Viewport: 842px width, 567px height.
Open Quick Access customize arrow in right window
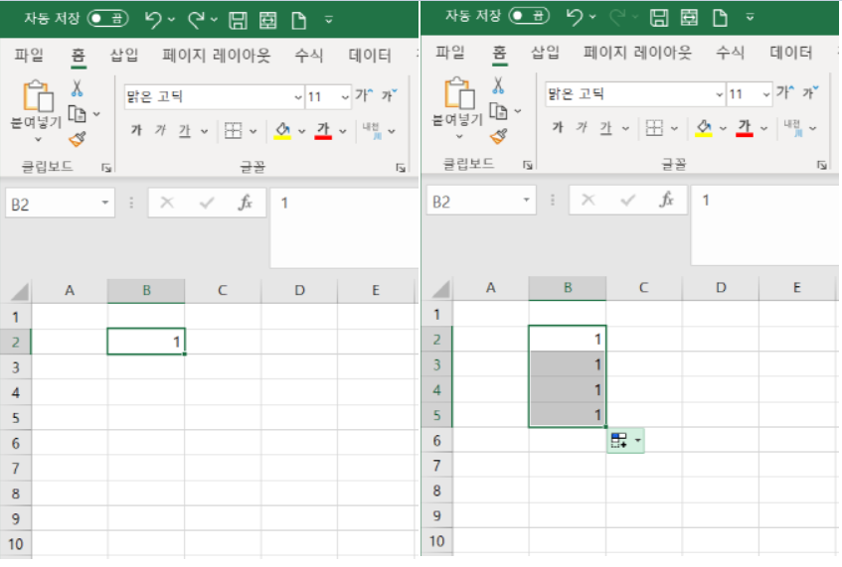pos(750,18)
